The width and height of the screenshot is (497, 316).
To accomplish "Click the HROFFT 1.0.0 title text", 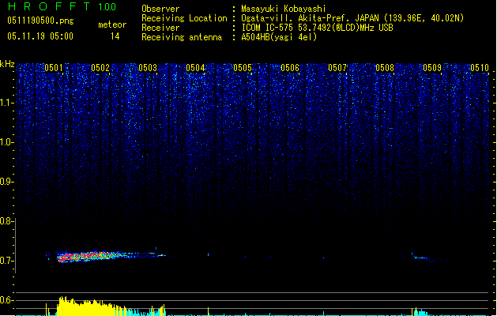I will click(62, 6).
